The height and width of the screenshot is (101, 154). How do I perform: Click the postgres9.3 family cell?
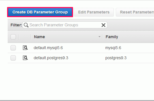click(x=116, y=58)
